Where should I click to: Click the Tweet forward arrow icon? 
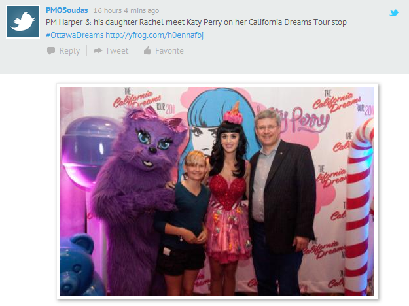[x=98, y=50]
